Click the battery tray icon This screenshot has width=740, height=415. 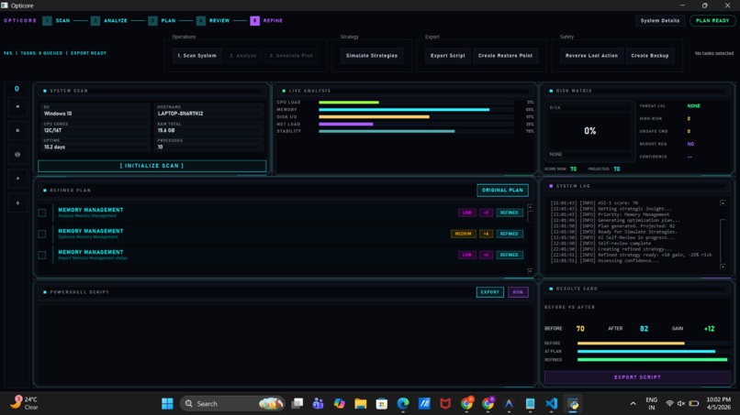point(694,403)
